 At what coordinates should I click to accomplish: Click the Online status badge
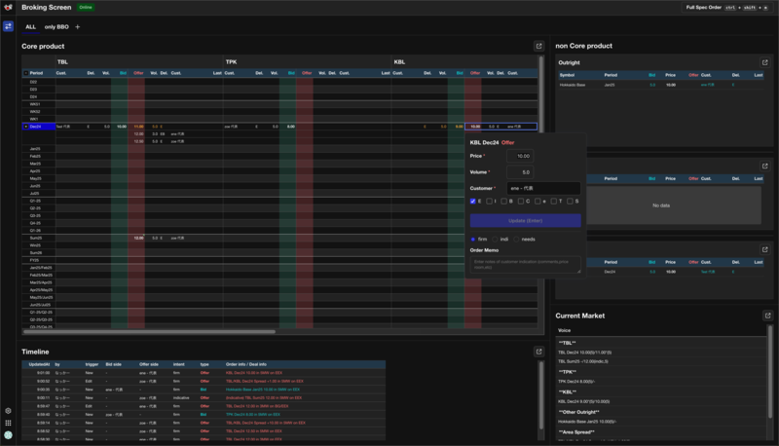pyautogui.click(x=86, y=8)
